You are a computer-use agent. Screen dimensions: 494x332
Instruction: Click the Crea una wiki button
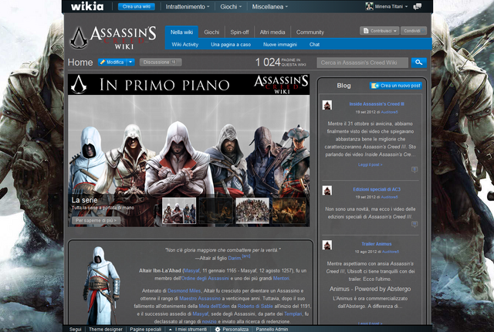click(137, 6)
